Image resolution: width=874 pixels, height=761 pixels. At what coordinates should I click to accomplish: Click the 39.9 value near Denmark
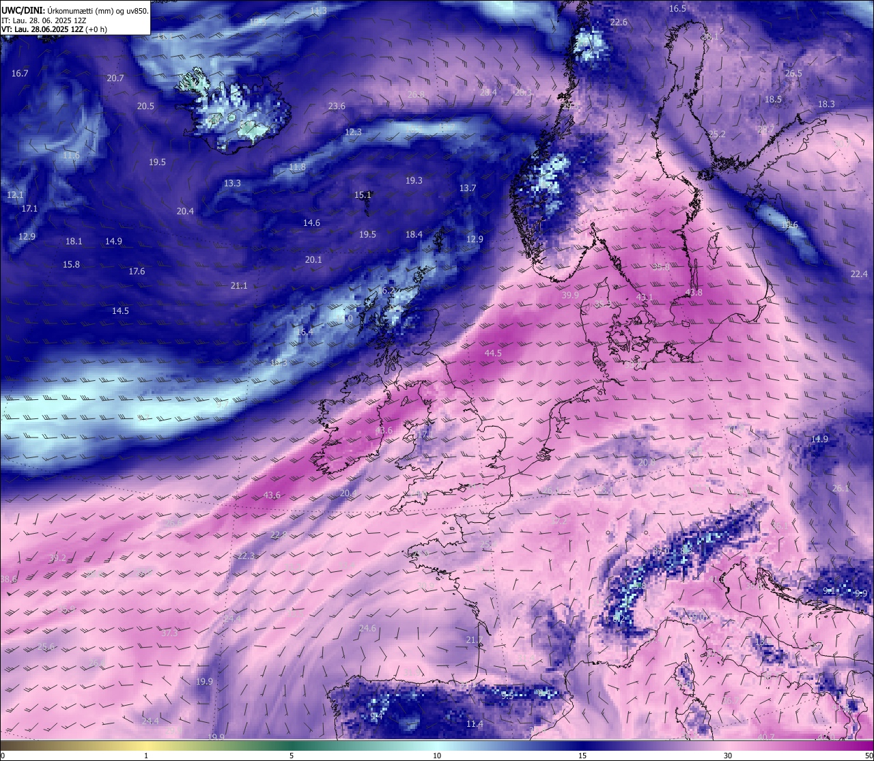pos(570,295)
